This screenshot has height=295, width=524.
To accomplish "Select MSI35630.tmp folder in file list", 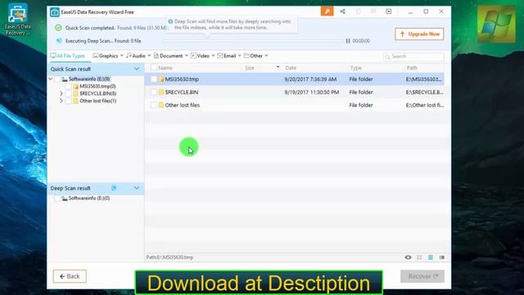I will (x=182, y=79).
